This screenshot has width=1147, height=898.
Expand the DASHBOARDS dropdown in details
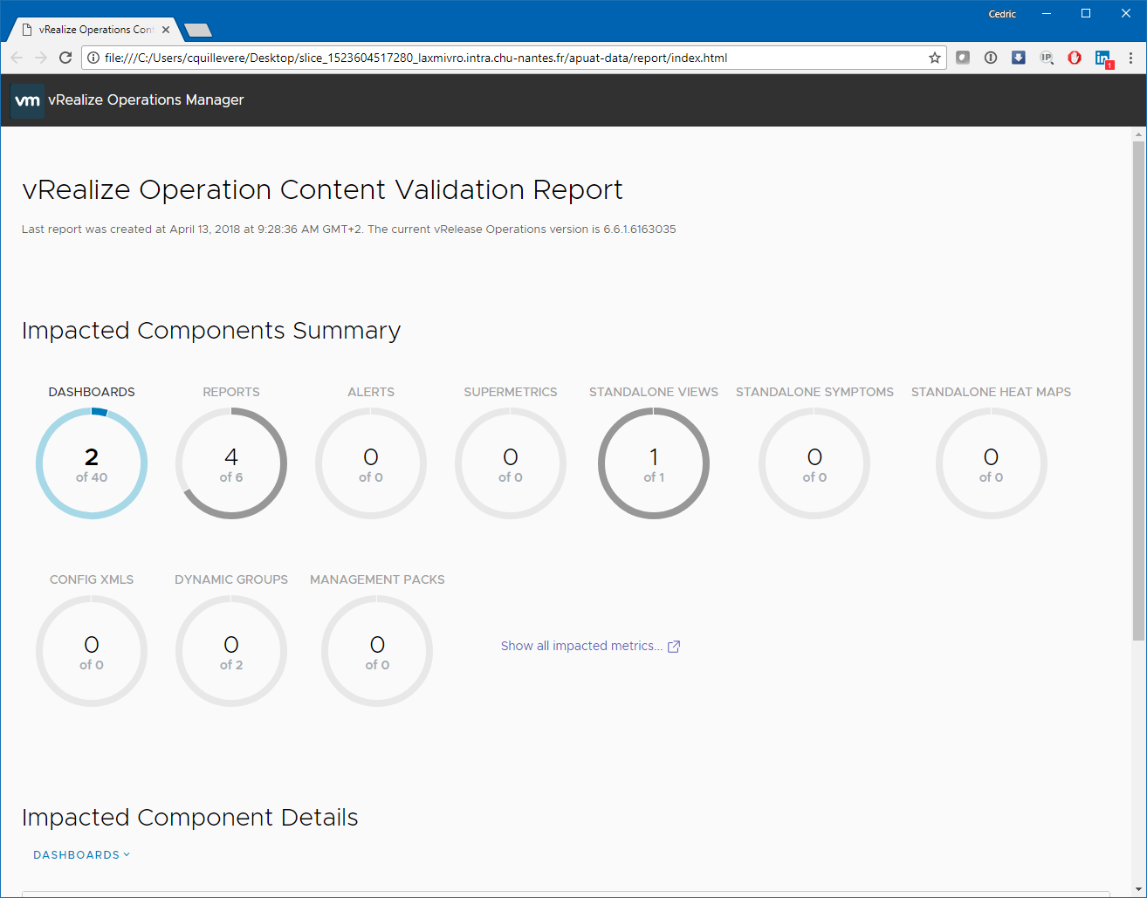(x=81, y=855)
